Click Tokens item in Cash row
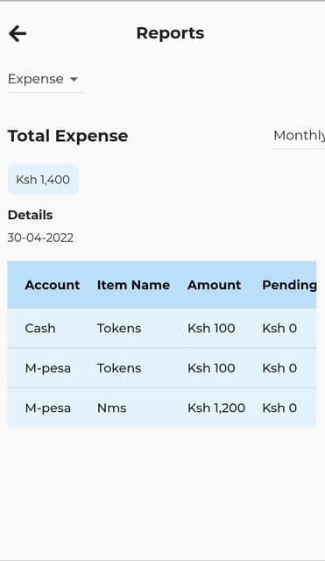This screenshot has height=561, width=325. click(x=119, y=328)
